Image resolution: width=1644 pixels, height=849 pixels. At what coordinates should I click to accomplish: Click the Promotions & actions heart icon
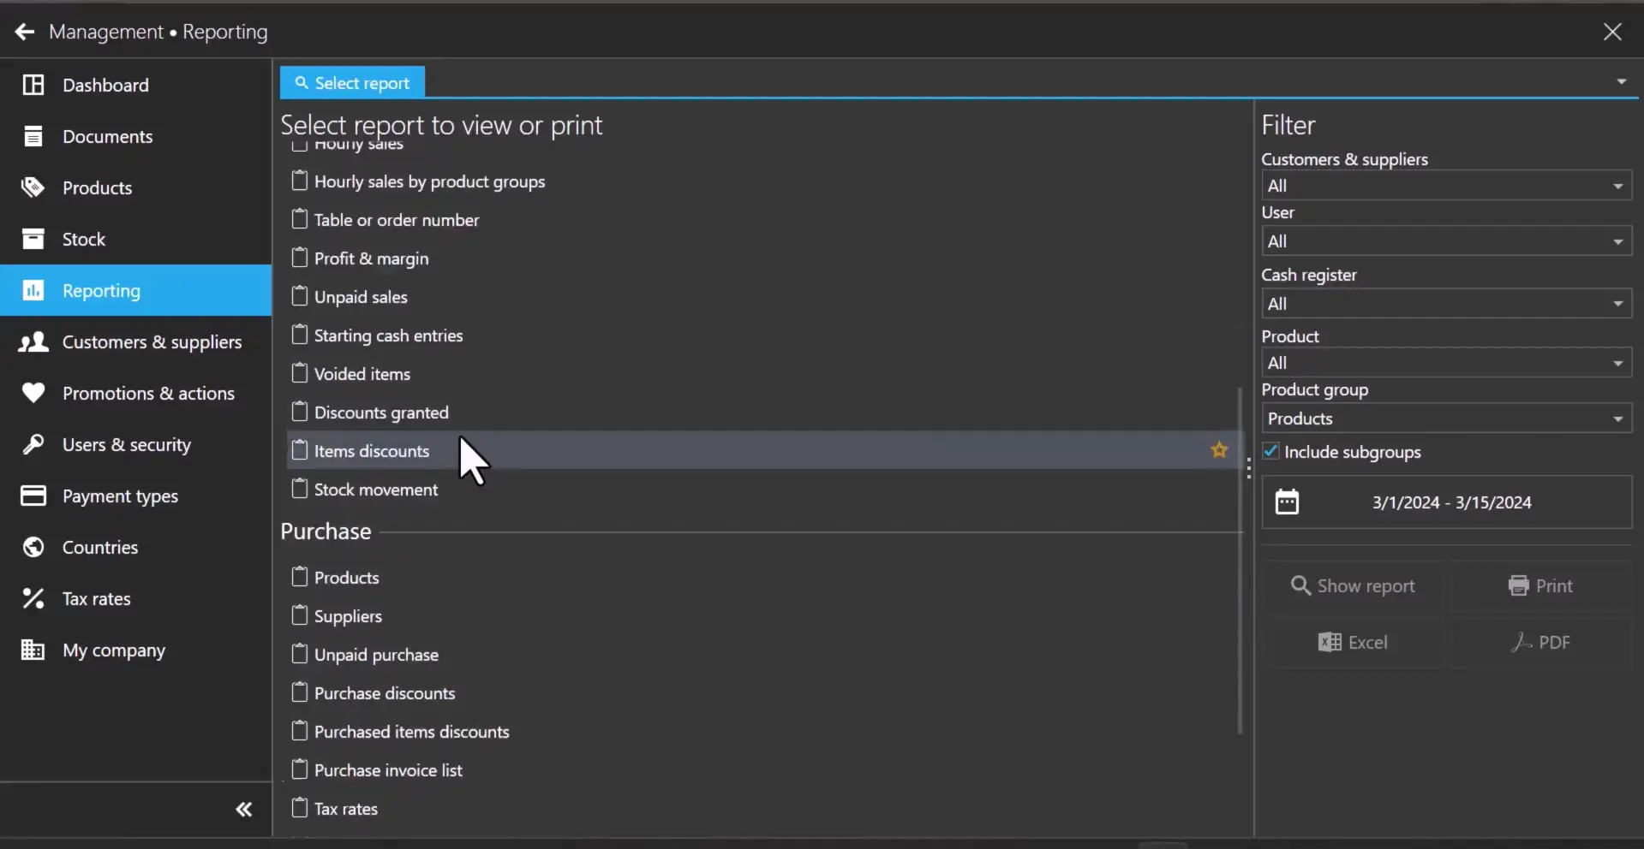33,393
